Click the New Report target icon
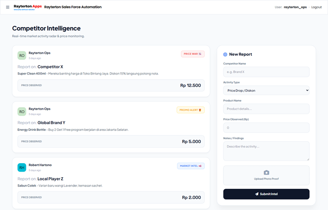Image resolution: width=328 pixels, height=210 pixels. (225, 54)
